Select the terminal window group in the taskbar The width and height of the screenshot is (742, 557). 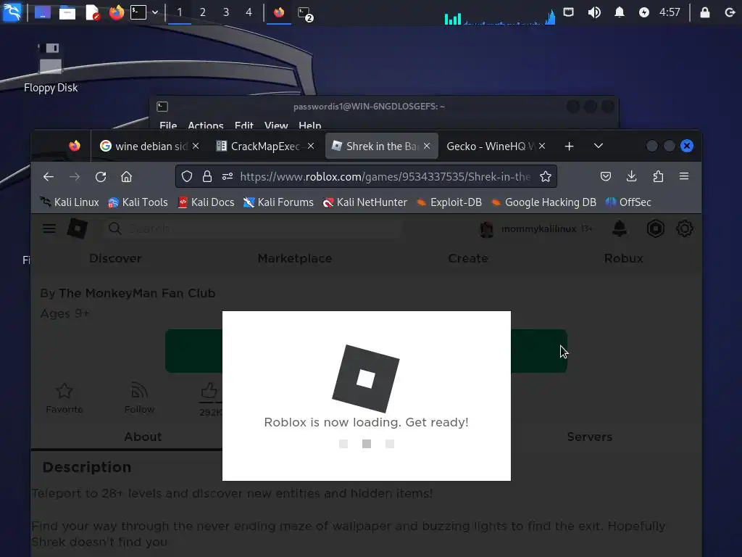305,13
